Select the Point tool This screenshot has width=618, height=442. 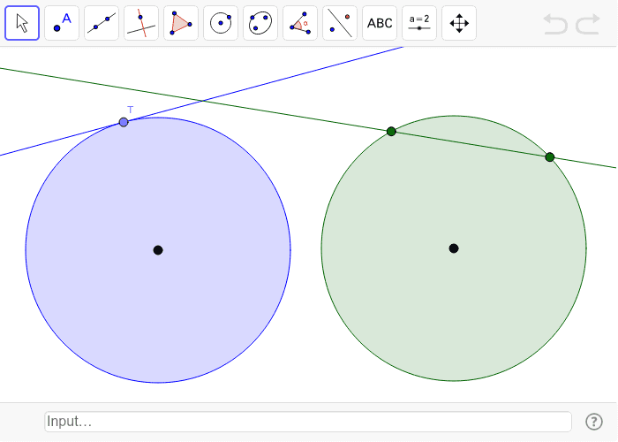tap(62, 23)
